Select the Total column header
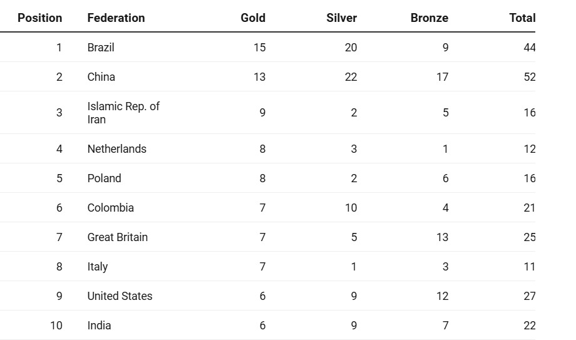This screenshot has height=340, width=576. [522, 18]
